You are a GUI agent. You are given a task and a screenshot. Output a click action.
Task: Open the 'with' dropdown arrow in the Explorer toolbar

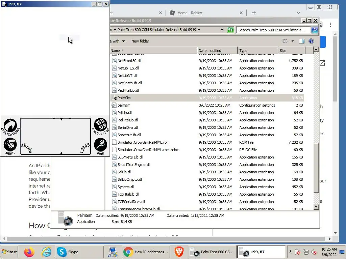[123, 41]
